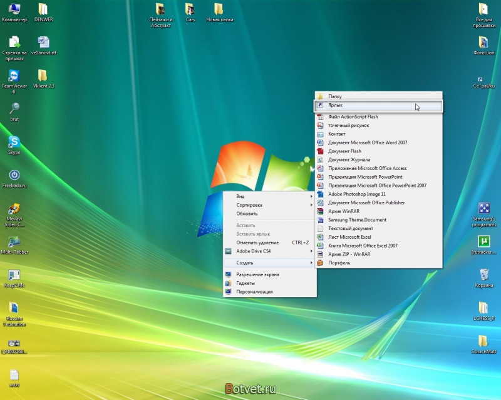
Task: Create a точечный рисунок bitmap
Action: tap(379, 126)
